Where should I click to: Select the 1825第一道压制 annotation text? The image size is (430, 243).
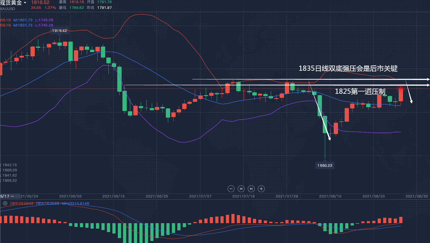tap(360, 91)
